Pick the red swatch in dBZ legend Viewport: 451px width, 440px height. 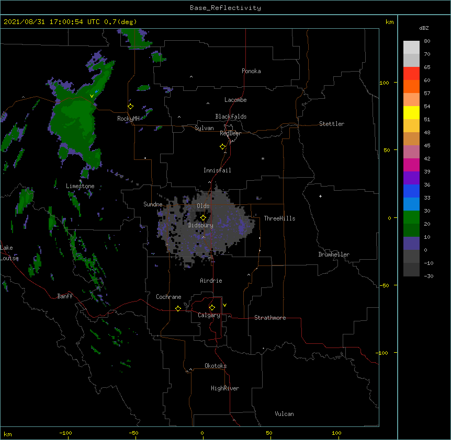tap(411, 73)
